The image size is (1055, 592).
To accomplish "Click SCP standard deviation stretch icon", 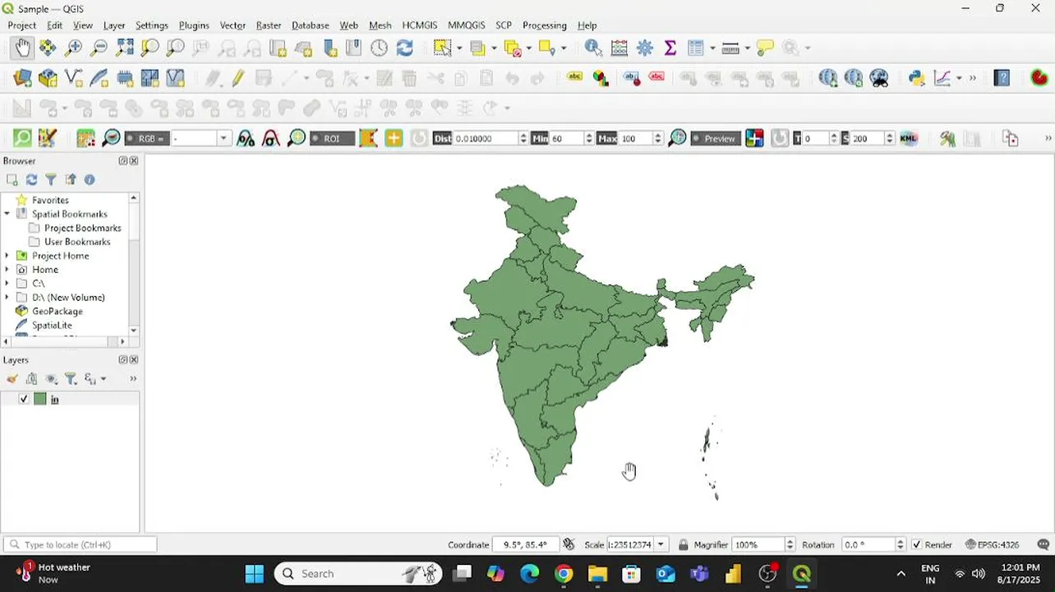I will click(x=271, y=138).
